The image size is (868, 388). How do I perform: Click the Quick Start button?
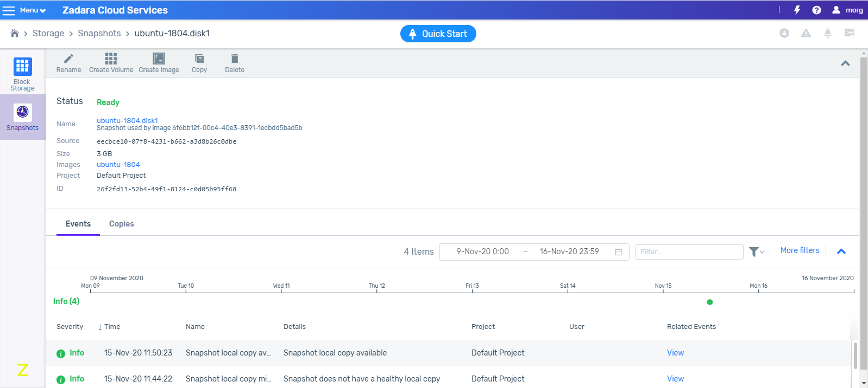click(438, 34)
